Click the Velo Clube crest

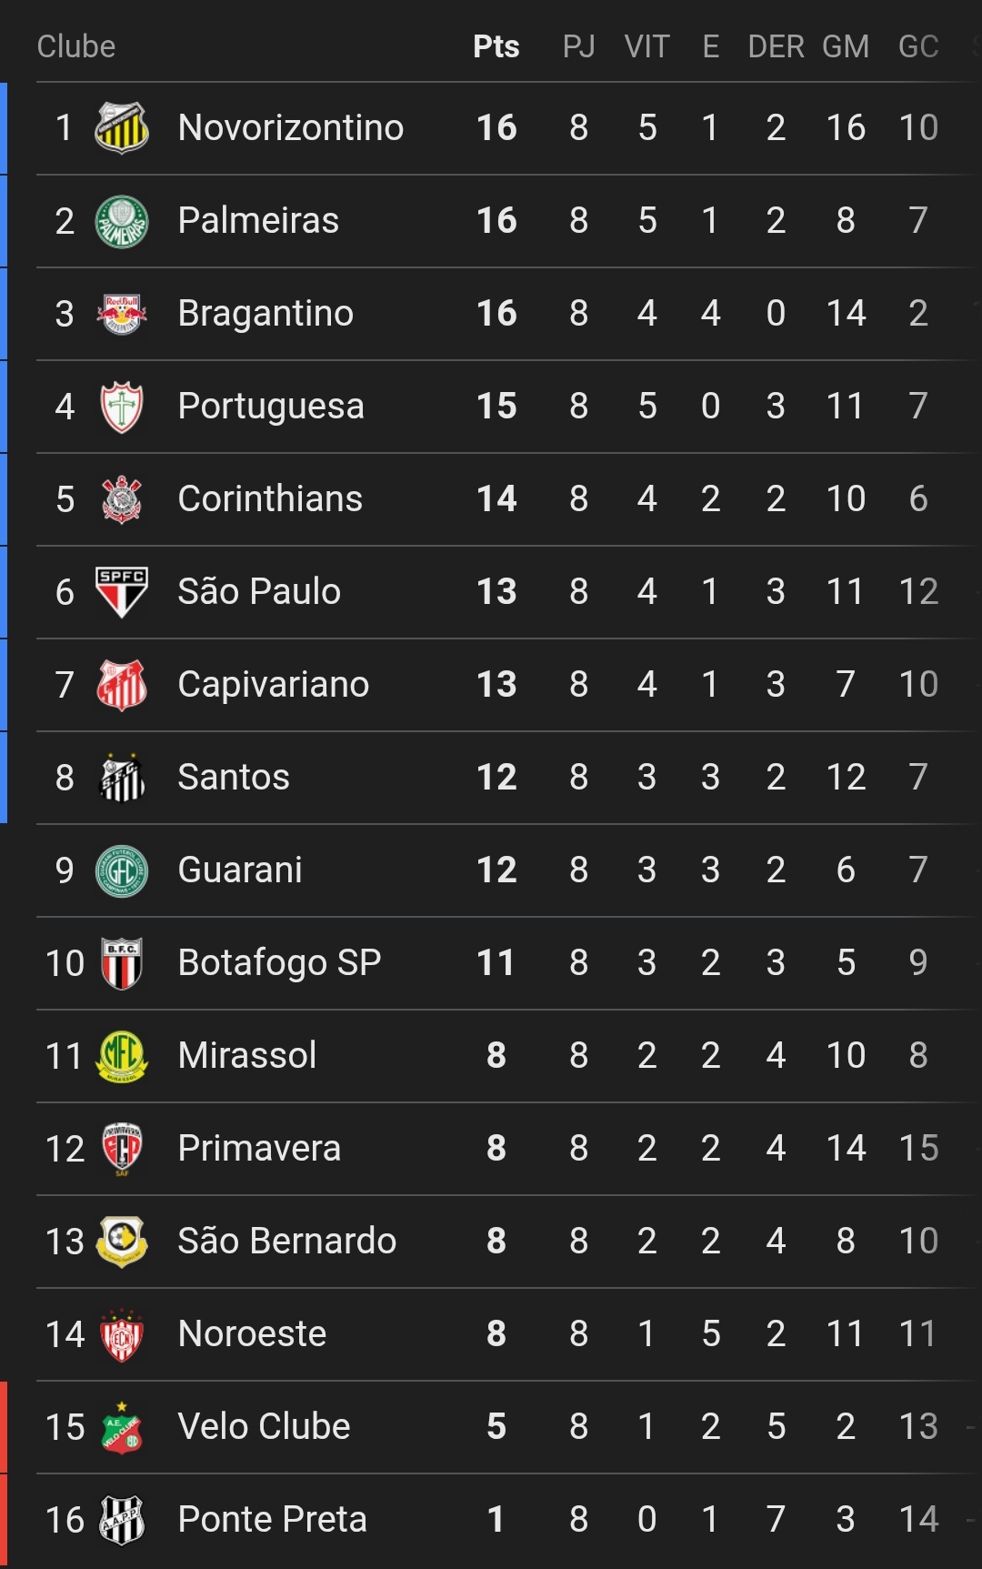click(x=122, y=1427)
